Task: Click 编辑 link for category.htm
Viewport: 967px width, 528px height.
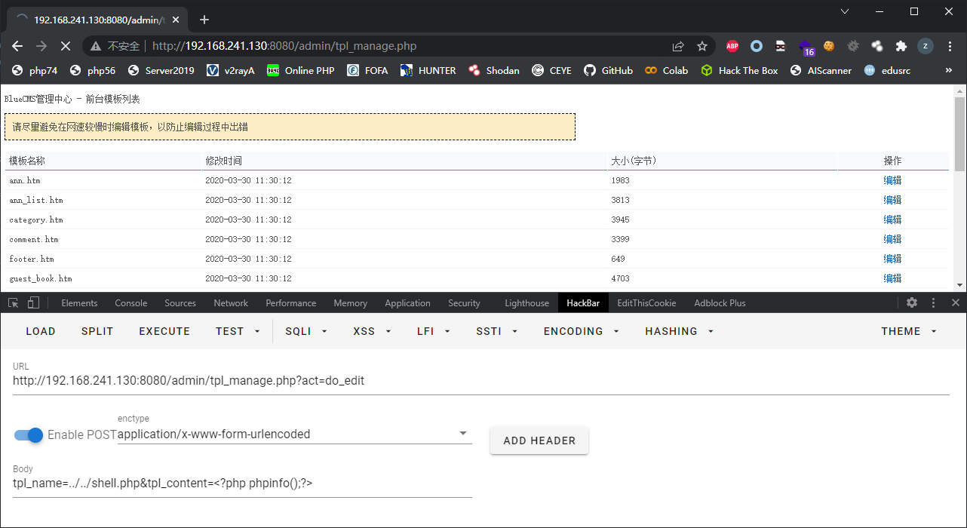Action: (892, 219)
